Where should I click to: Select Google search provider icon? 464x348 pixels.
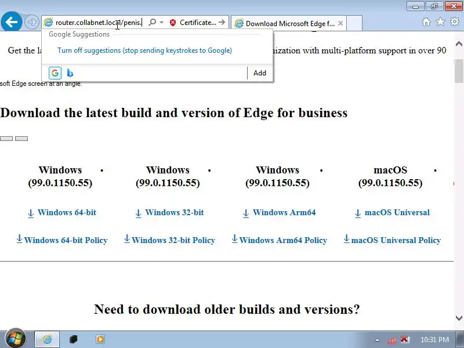pos(55,73)
